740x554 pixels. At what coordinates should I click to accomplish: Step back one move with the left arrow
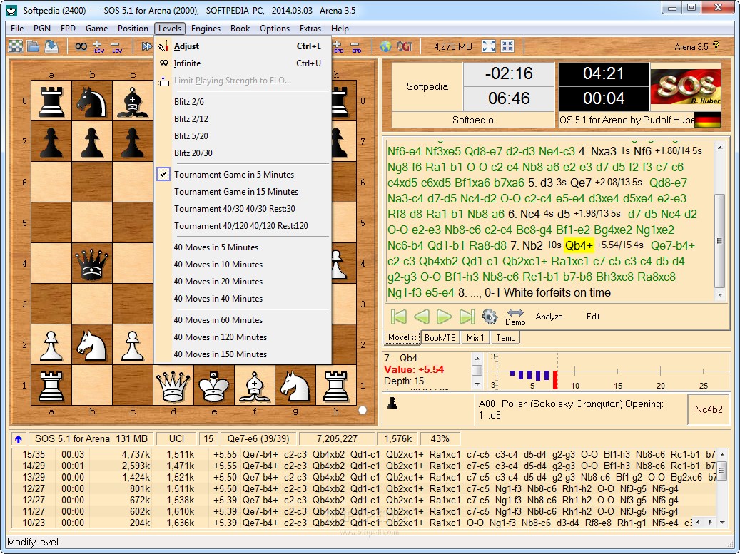pyautogui.click(x=422, y=317)
